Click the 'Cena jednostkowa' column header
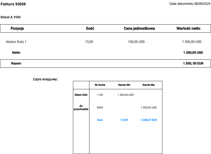211x154 pixels. pyautogui.click(x=139, y=29)
